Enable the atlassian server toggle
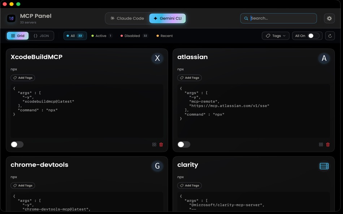The image size is (343, 214). click(184, 144)
